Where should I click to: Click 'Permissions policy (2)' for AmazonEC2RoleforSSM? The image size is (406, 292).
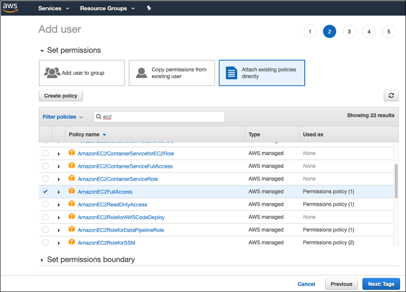pyautogui.click(x=328, y=243)
